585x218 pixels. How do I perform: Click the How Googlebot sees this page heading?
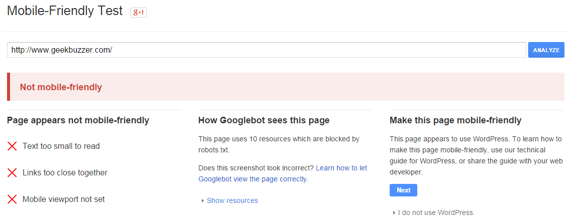pos(264,120)
